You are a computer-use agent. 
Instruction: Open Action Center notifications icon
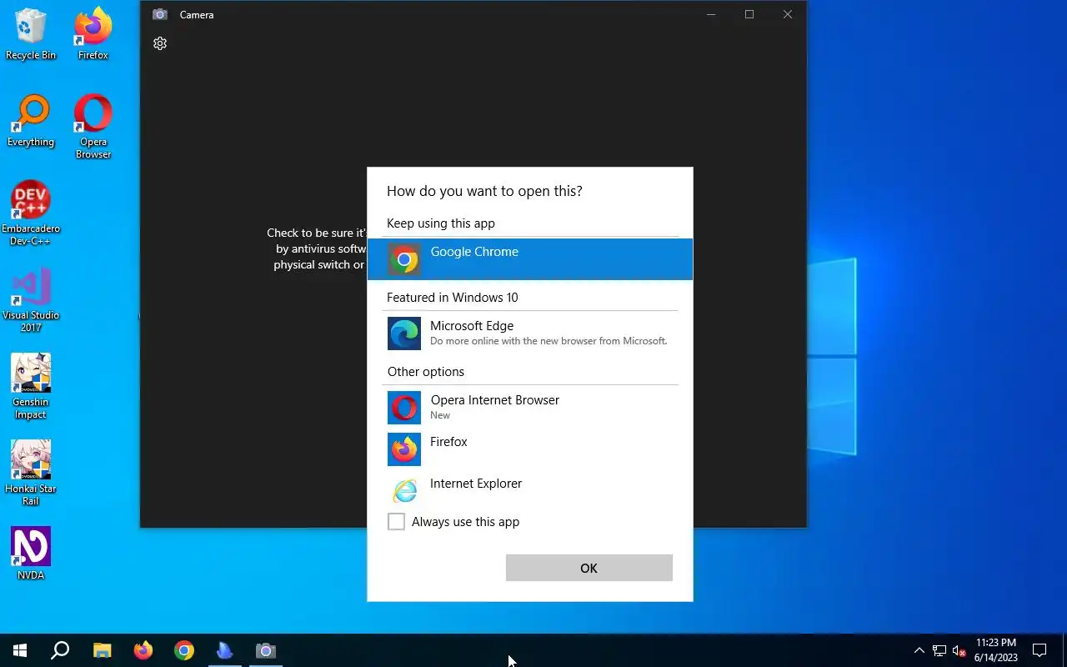click(1039, 650)
